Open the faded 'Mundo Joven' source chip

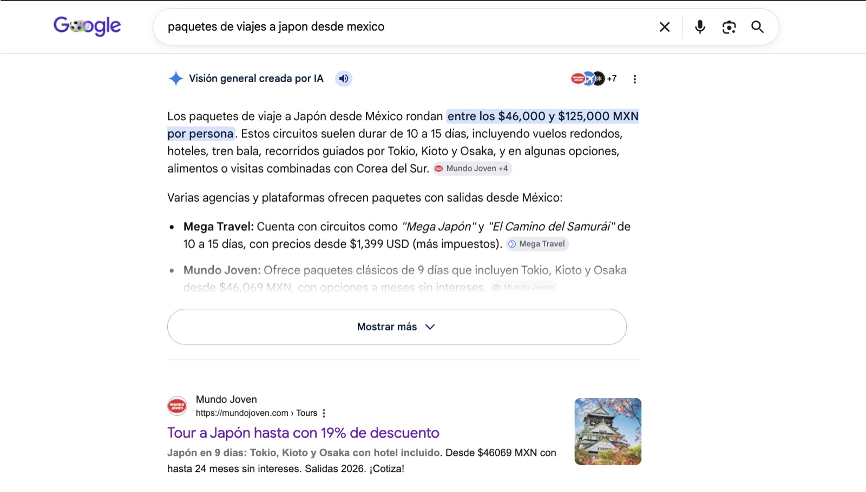tap(524, 287)
